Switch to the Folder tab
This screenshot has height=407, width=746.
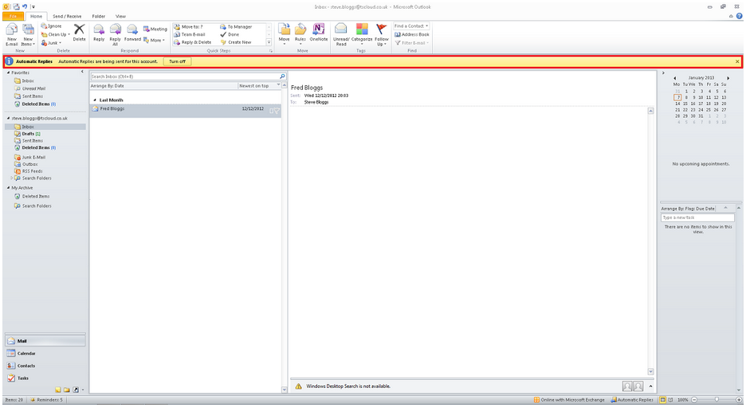99,16
